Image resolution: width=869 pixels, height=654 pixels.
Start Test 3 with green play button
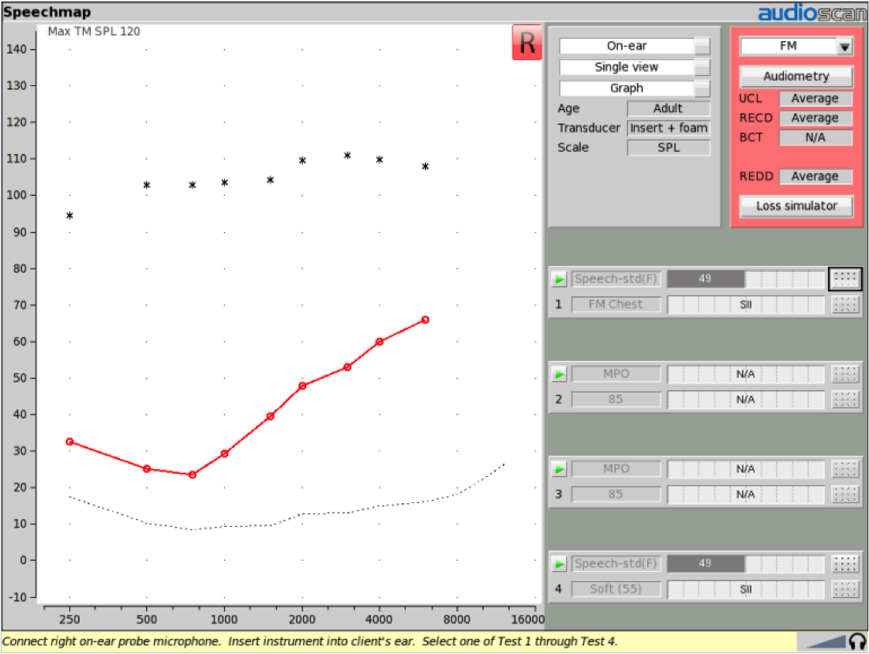[559, 469]
